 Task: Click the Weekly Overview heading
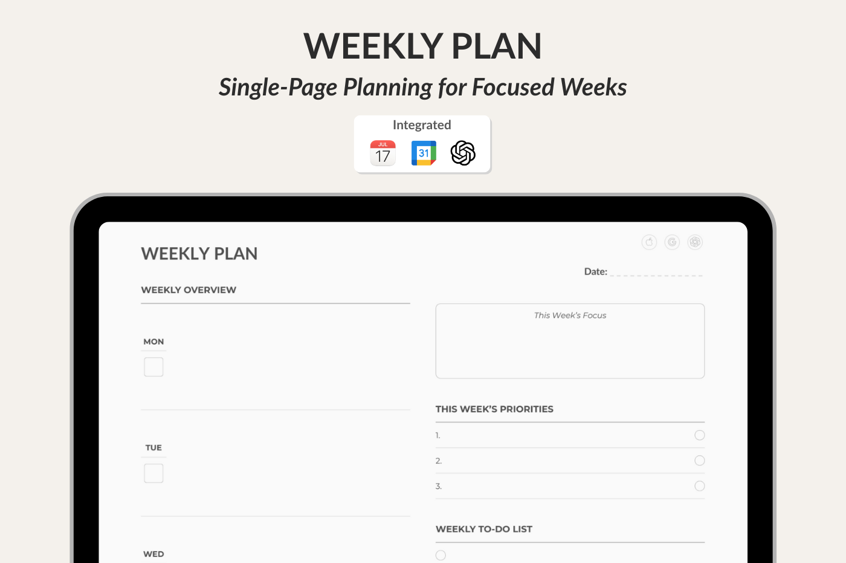[x=189, y=290]
